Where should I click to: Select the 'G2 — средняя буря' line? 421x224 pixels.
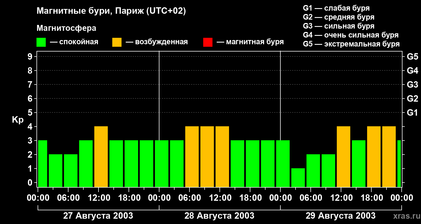coord(339,17)
